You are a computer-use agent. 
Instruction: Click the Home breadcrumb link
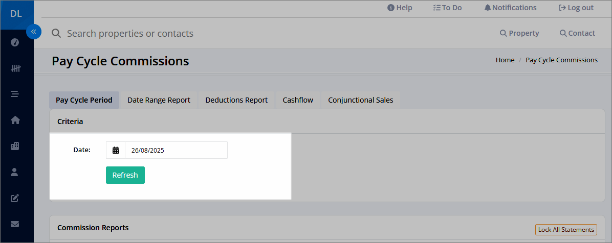(505, 60)
